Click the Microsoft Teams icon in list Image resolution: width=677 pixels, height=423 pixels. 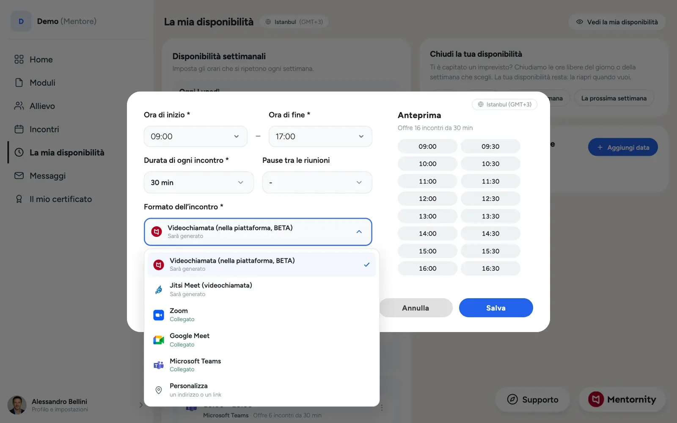click(x=159, y=365)
